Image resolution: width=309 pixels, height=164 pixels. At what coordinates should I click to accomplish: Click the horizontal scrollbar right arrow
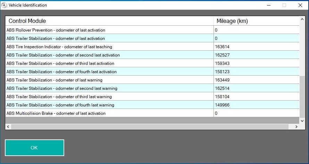point(297,127)
